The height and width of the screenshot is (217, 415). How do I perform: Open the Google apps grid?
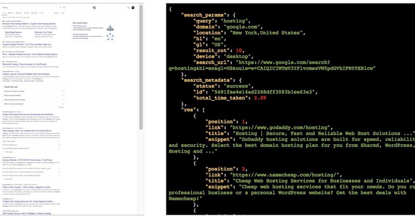coord(128,7)
